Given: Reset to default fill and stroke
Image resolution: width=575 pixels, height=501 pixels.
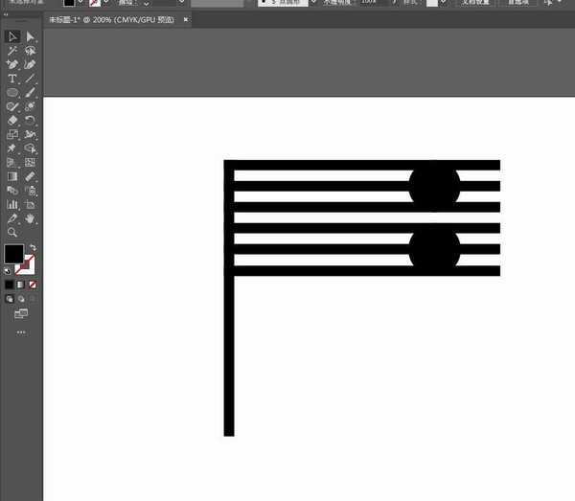Looking at the screenshot, I should (x=8, y=270).
